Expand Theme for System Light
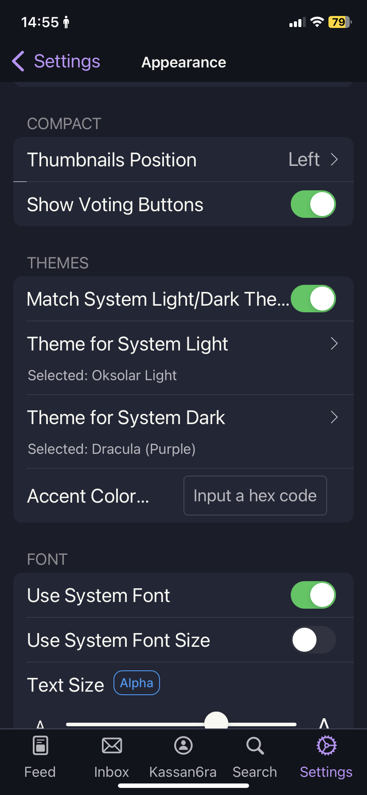 pyautogui.click(x=183, y=358)
